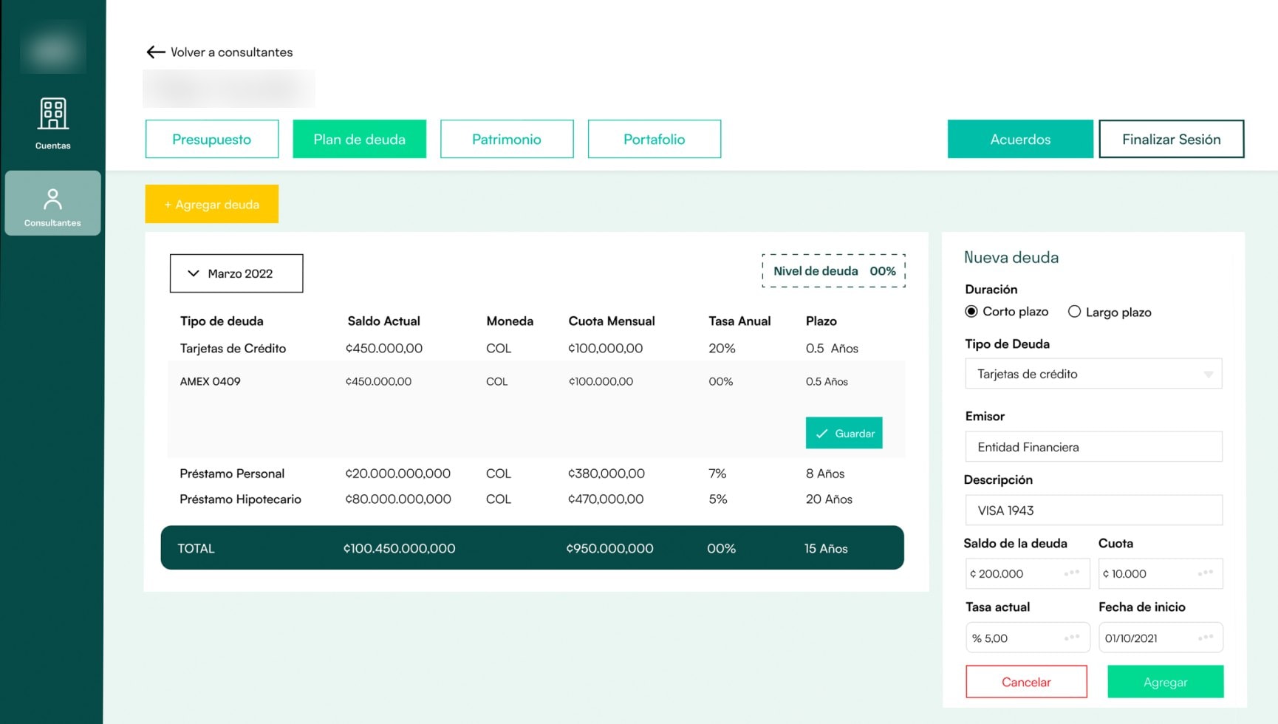Image resolution: width=1278 pixels, height=724 pixels.
Task: Click the Emisor input field
Action: (1093, 447)
